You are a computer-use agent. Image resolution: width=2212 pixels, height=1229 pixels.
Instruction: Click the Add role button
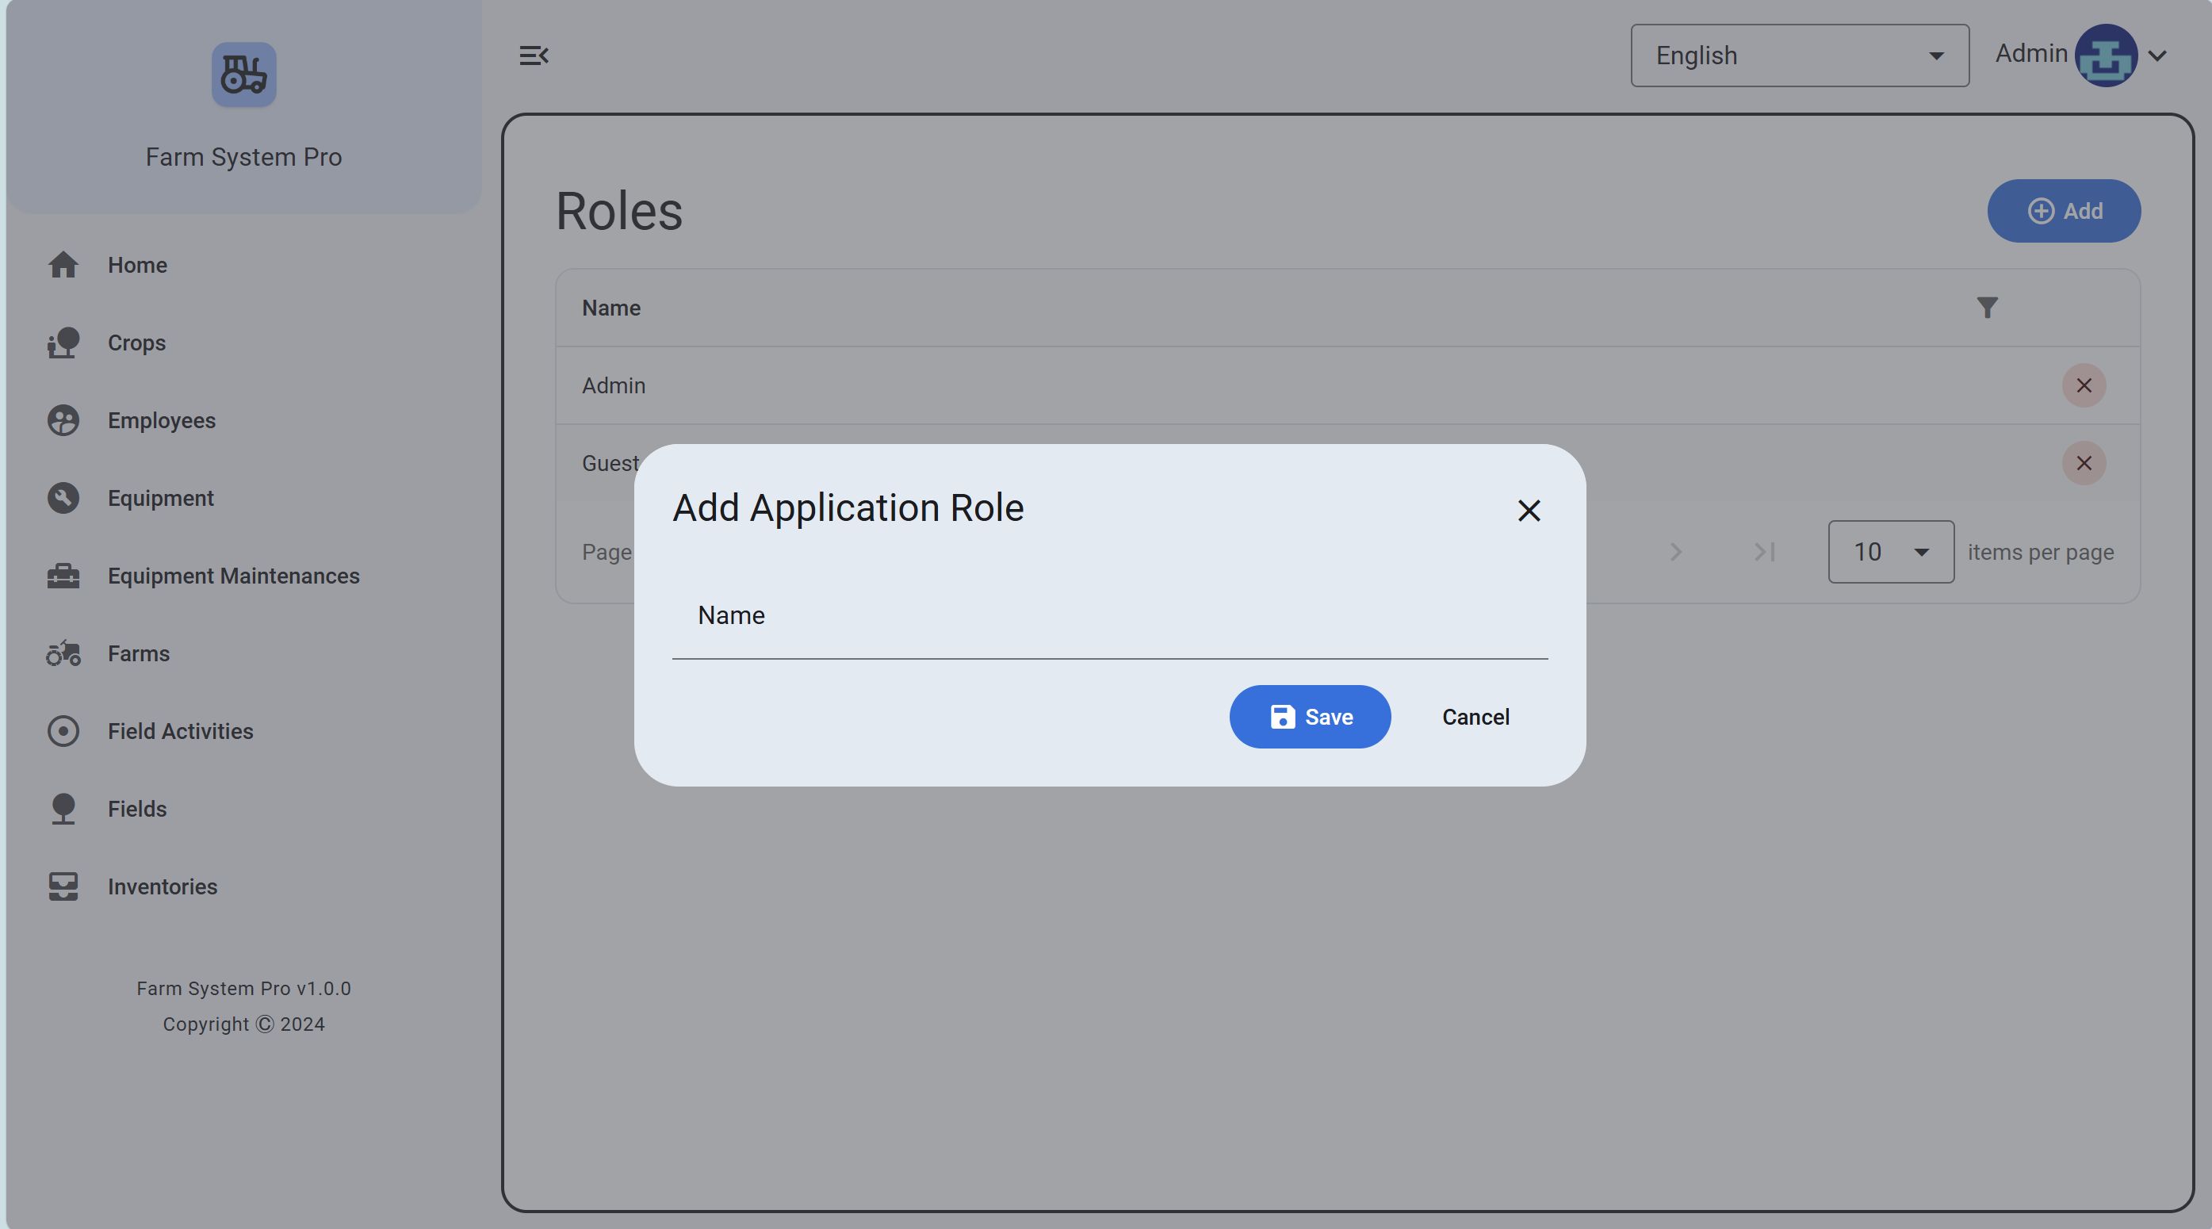(2063, 211)
